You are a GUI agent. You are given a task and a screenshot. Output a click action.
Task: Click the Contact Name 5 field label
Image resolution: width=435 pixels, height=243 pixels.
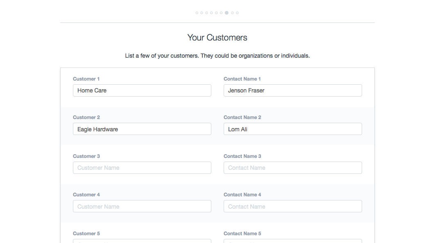[242, 234]
